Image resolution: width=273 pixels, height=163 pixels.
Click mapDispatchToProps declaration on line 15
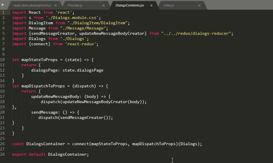click(43, 86)
